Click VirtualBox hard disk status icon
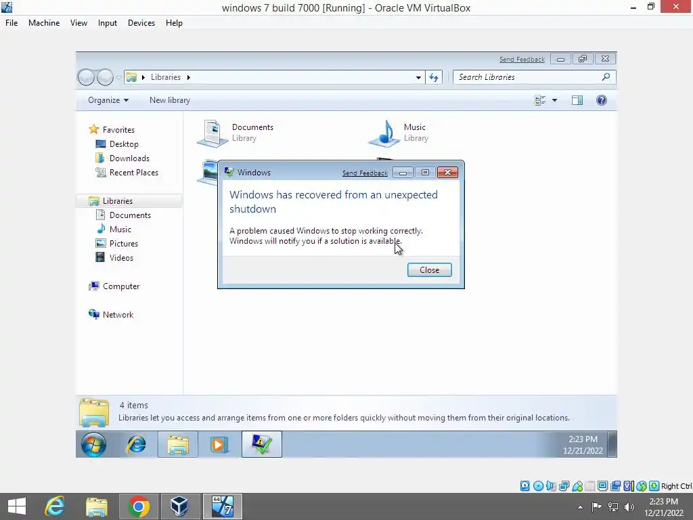 (x=524, y=486)
